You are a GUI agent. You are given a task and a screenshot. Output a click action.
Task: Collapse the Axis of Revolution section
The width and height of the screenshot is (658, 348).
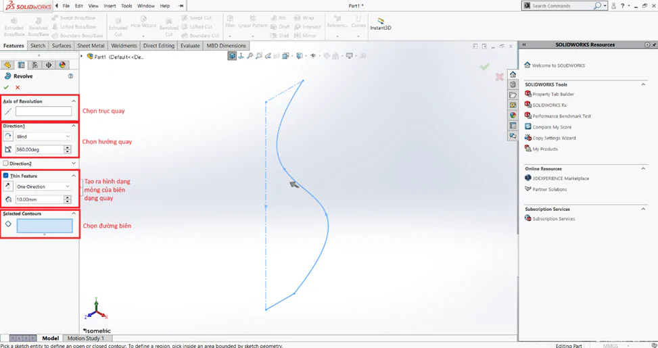click(74, 101)
